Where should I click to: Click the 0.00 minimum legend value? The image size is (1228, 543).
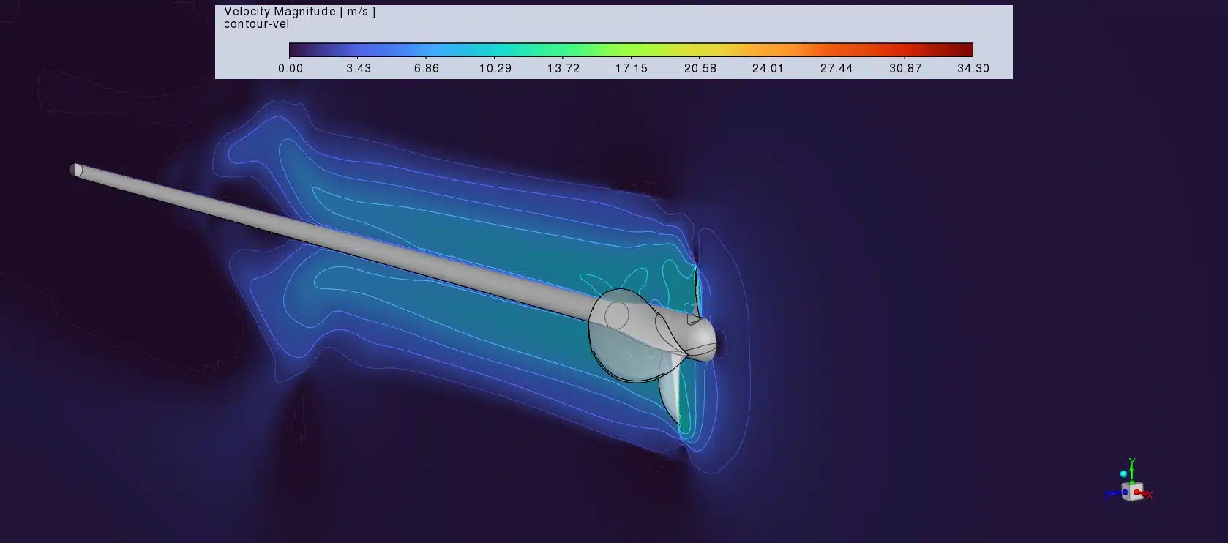click(x=291, y=68)
